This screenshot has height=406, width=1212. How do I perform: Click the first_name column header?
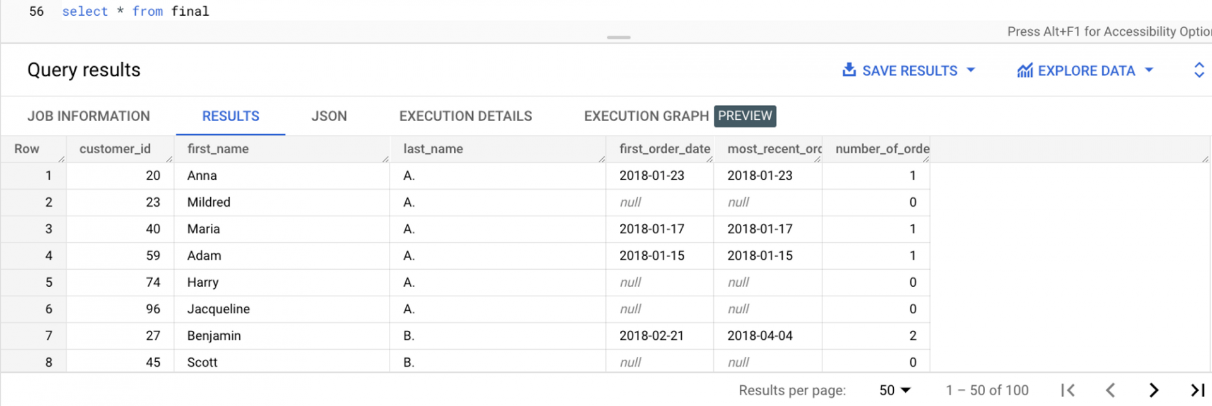pos(218,149)
